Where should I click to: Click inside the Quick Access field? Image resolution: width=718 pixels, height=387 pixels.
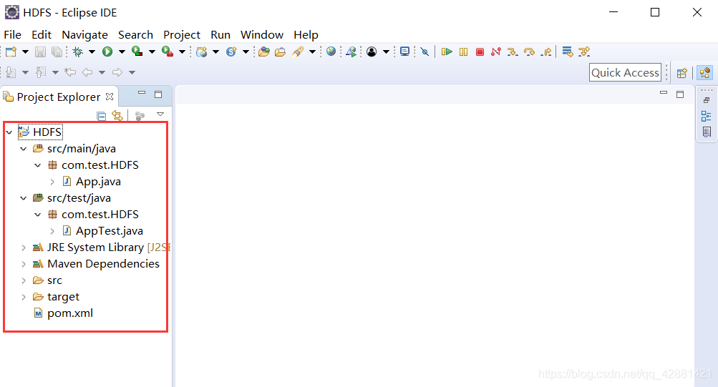[625, 72]
